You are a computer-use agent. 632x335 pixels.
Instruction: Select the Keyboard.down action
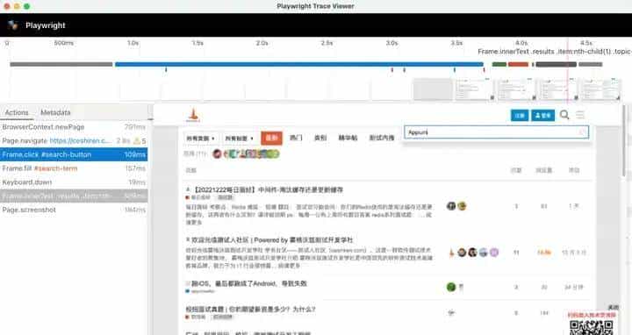click(74, 182)
